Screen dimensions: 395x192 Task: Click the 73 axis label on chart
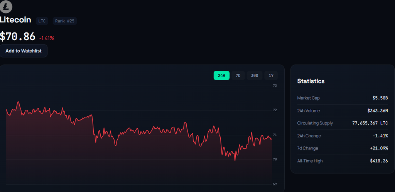point(275,86)
